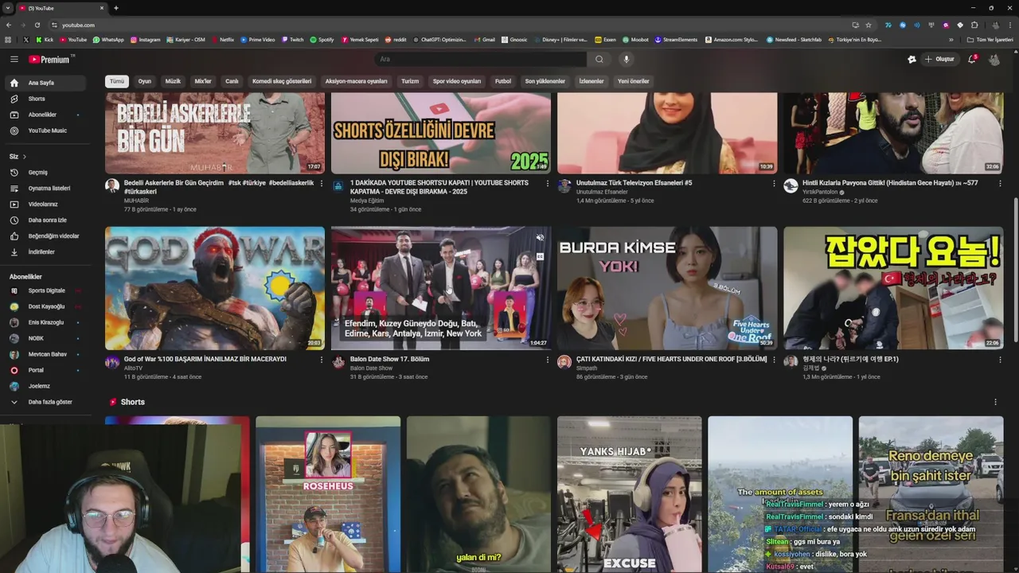Open options menu for Bedelli Askerlerle video
Viewport: 1019px width, 573px height.
322,183
